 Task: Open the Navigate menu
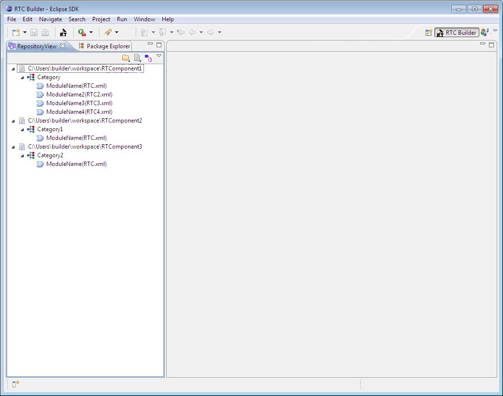point(50,19)
